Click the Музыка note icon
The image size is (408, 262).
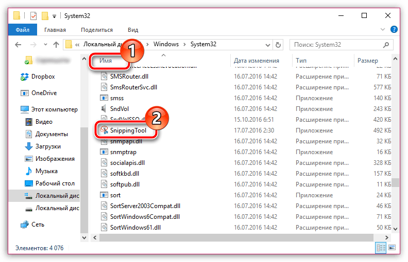tap(29, 171)
